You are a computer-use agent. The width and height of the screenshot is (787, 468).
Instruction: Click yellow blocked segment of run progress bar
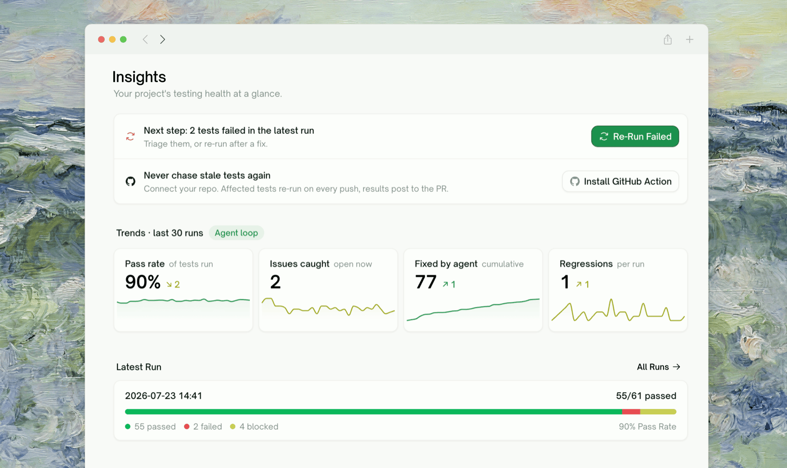coord(658,411)
